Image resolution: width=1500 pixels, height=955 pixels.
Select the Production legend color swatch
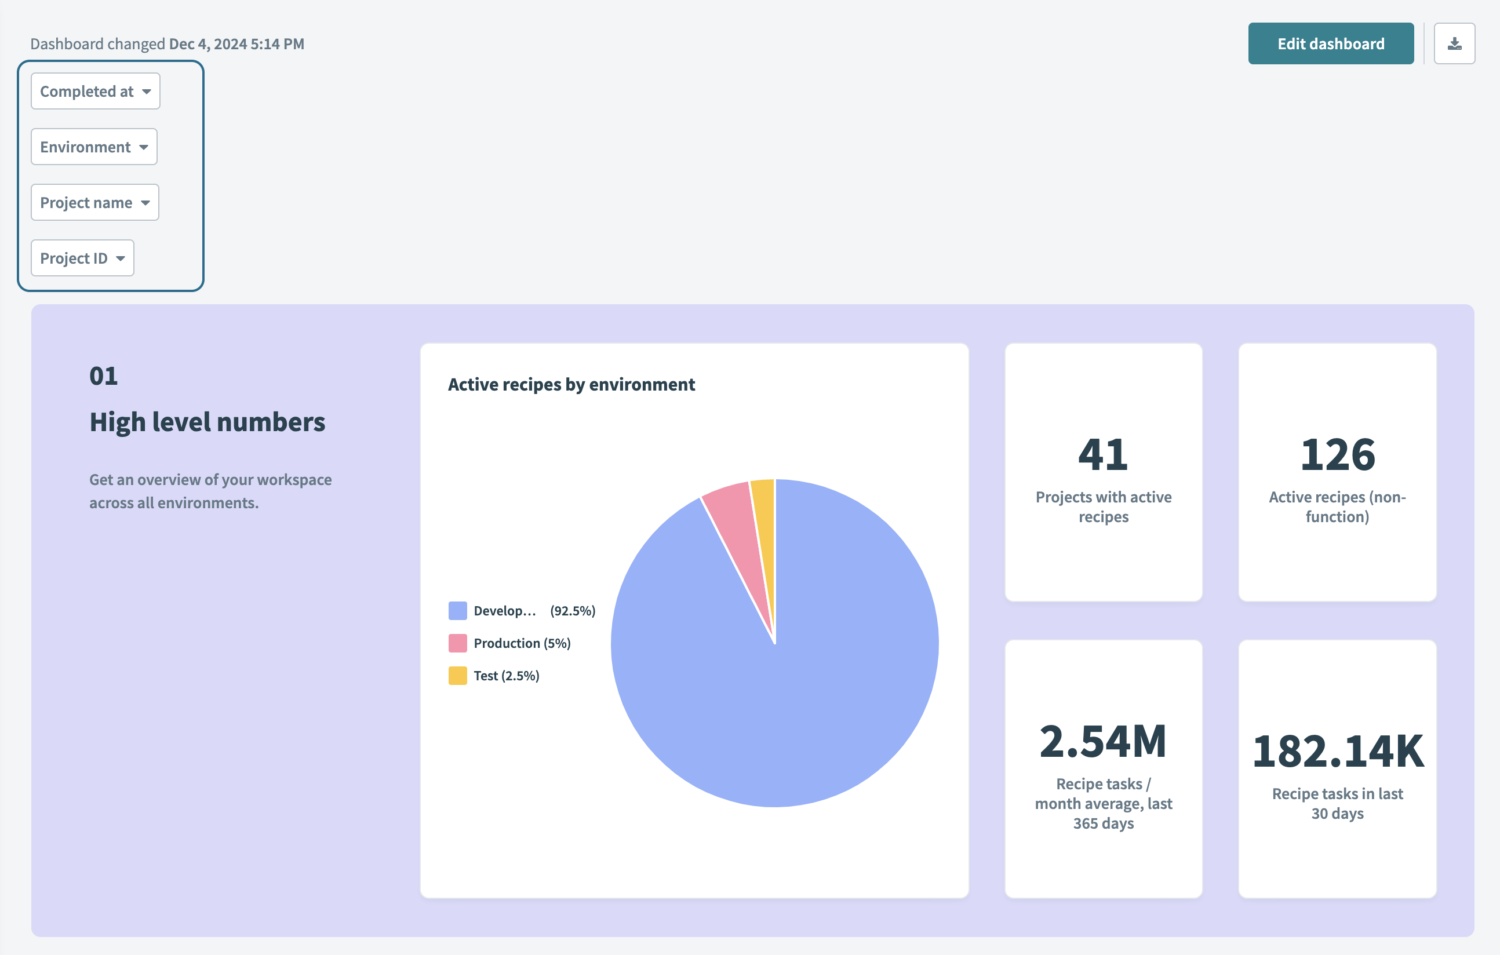457,643
